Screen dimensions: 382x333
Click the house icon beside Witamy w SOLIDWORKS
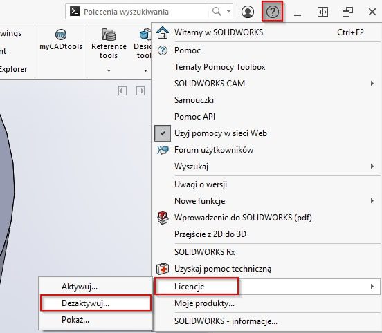pyautogui.click(x=163, y=32)
